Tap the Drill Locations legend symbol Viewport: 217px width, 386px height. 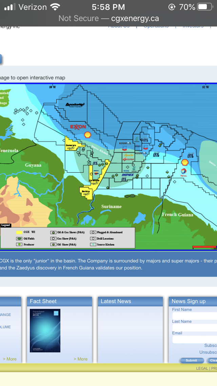(x=93, y=239)
